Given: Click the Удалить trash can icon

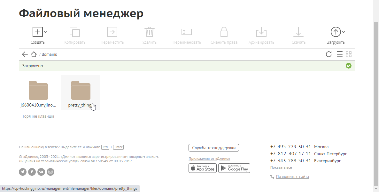Looking at the screenshot, I should point(149,32).
